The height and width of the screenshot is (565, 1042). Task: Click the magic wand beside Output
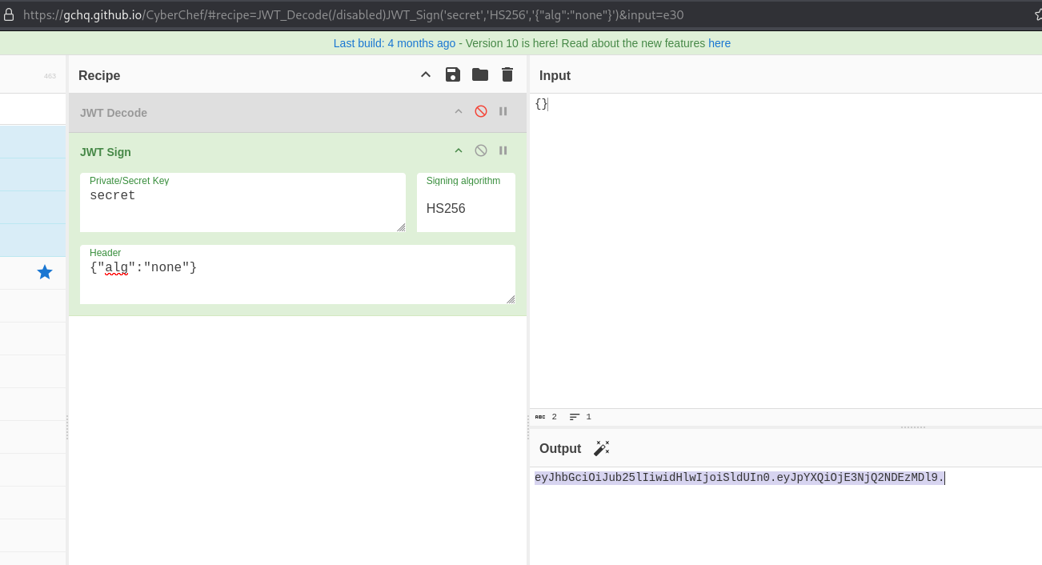(601, 448)
